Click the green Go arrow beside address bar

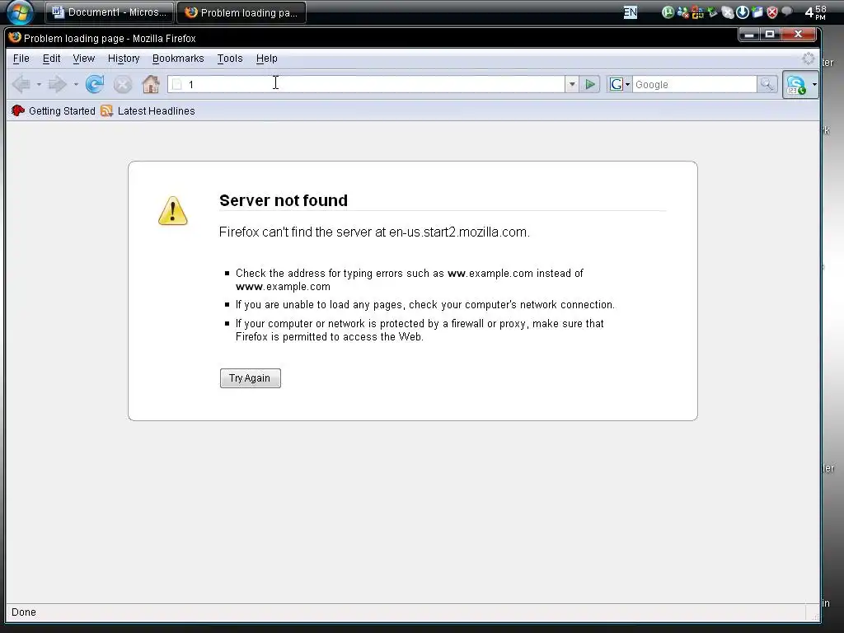click(x=589, y=84)
